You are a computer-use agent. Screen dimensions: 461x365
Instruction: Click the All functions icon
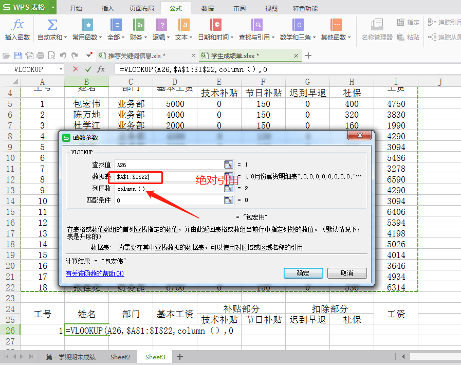[116, 25]
